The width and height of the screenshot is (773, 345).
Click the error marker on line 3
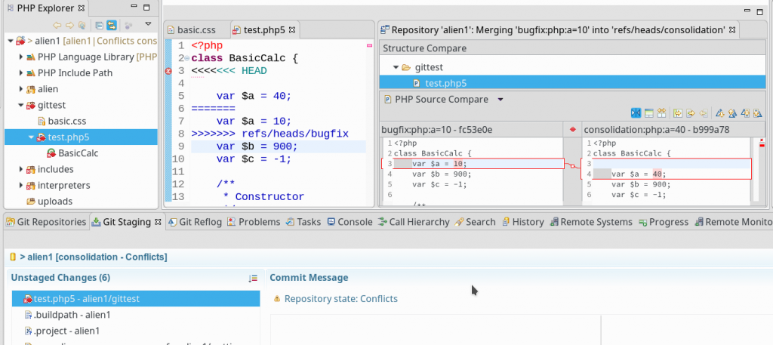click(x=168, y=71)
